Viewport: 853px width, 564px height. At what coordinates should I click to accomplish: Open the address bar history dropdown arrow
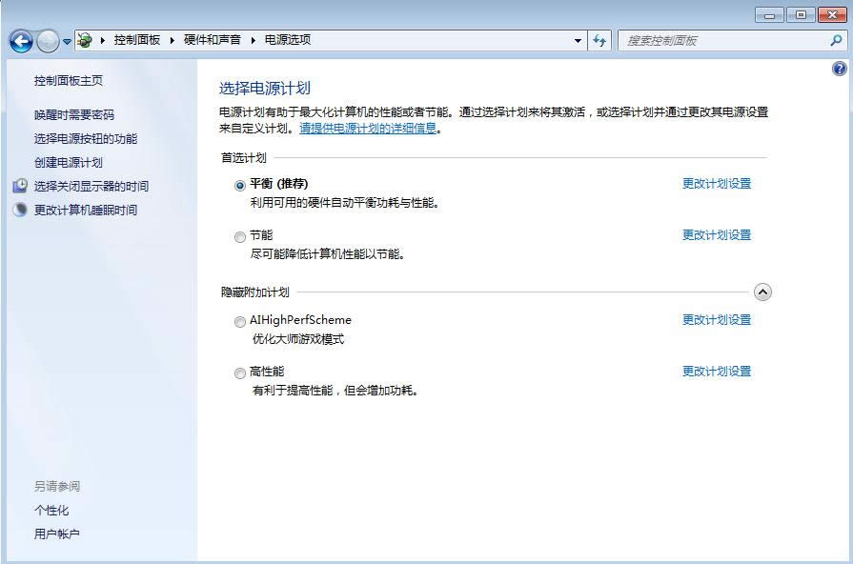tap(578, 41)
